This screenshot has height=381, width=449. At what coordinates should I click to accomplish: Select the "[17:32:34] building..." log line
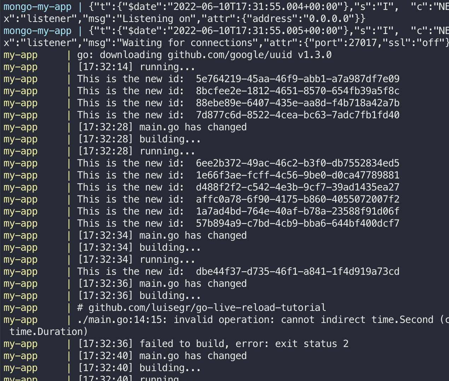click(139, 248)
